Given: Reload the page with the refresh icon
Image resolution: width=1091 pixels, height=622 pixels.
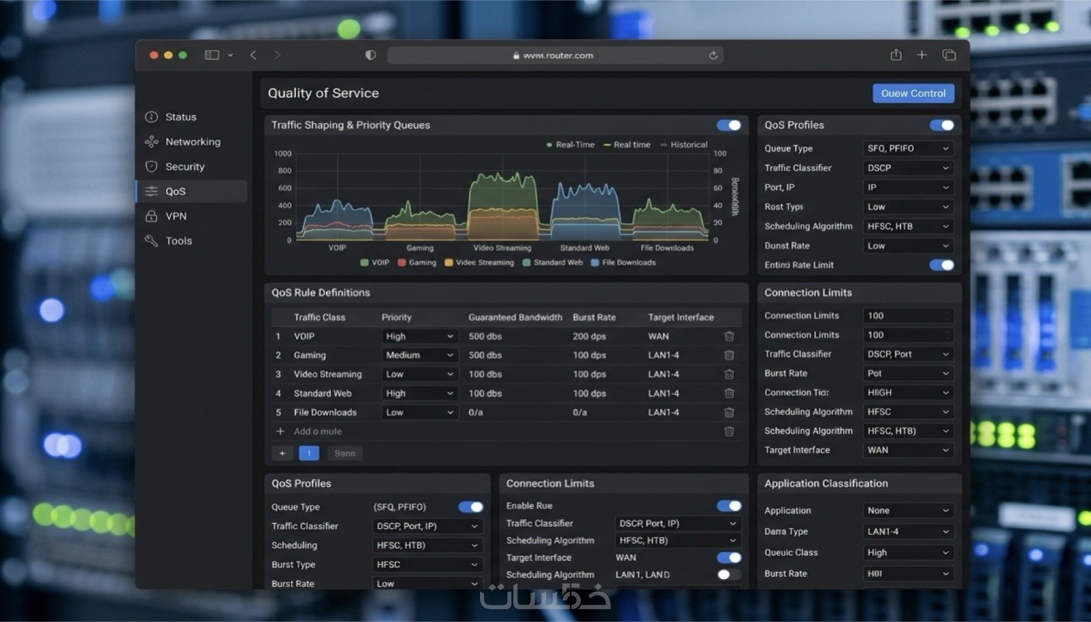Looking at the screenshot, I should pyautogui.click(x=713, y=55).
